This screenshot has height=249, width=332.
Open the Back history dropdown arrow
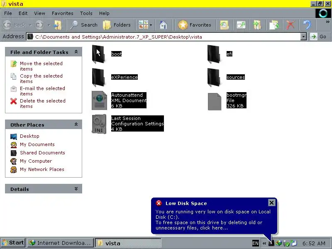(x=30, y=25)
